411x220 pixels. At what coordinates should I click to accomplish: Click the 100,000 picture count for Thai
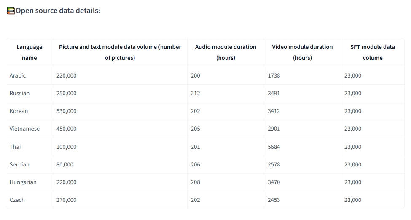point(66,147)
